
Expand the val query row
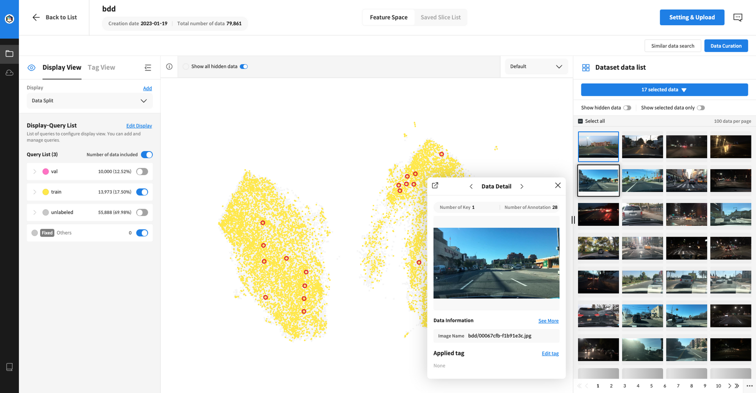point(34,172)
